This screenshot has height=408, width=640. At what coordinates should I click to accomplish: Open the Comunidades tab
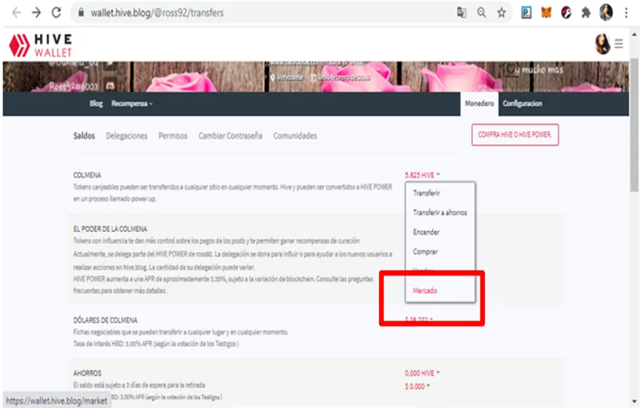[295, 136]
